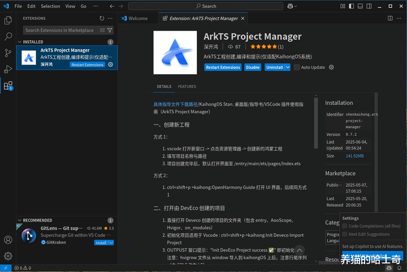
Task: Click the Disable button
Action: click(253, 67)
